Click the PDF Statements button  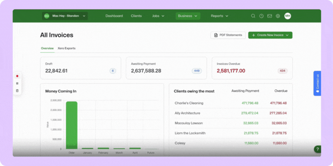pyautogui.click(x=228, y=35)
